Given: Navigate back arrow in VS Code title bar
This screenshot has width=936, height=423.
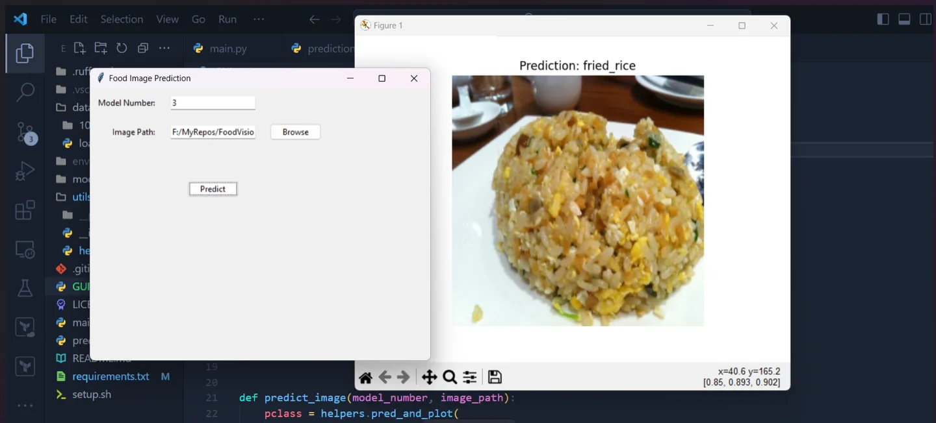Looking at the screenshot, I should pos(315,19).
